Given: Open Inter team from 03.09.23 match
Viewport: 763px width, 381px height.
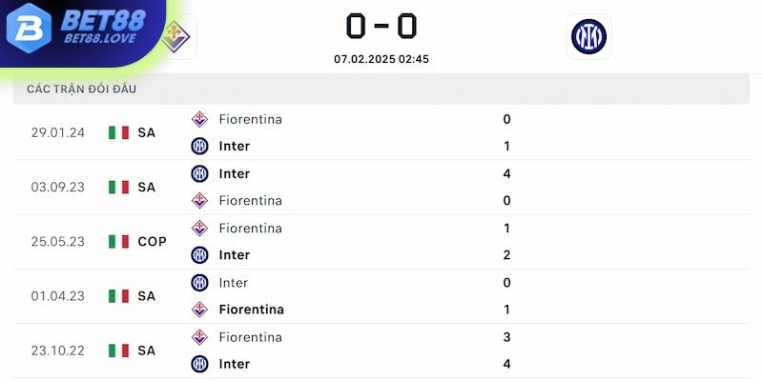Looking at the screenshot, I should [234, 173].
